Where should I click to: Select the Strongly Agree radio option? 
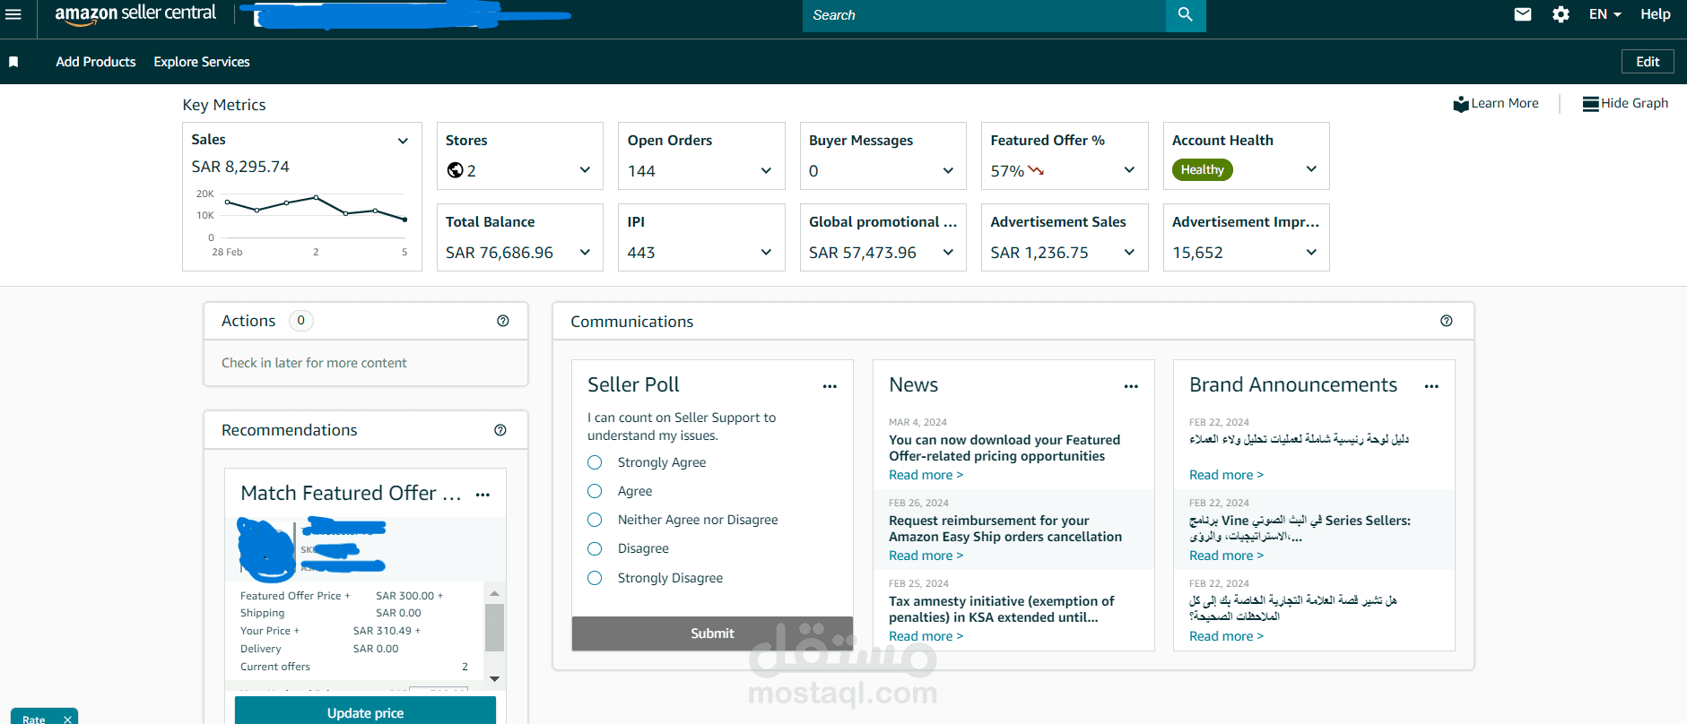tap(595, 462)
